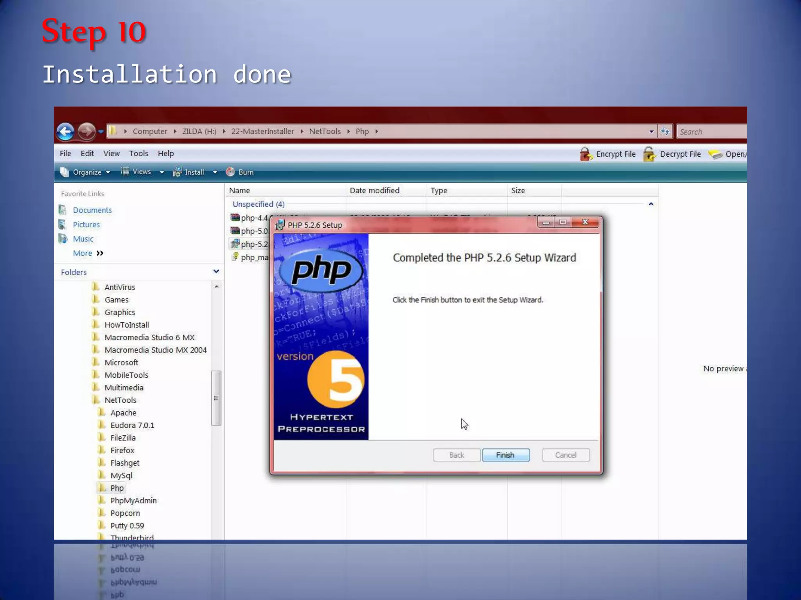This screenshot has width=801, height=600.
Task: Open the address bar history dropdown
Action: pyautogui.click(x=651, y=132)
